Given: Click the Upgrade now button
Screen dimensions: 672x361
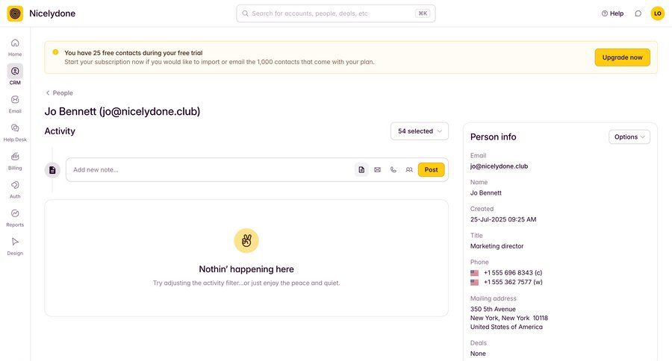Looking at the screenshot, I should pos(622,57).
